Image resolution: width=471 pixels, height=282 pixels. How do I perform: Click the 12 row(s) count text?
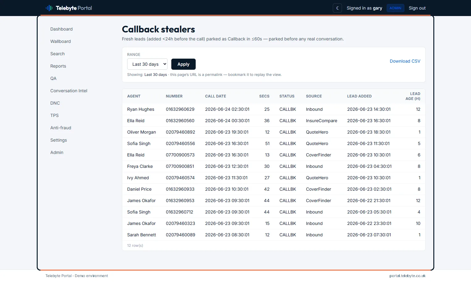[135, 246]
